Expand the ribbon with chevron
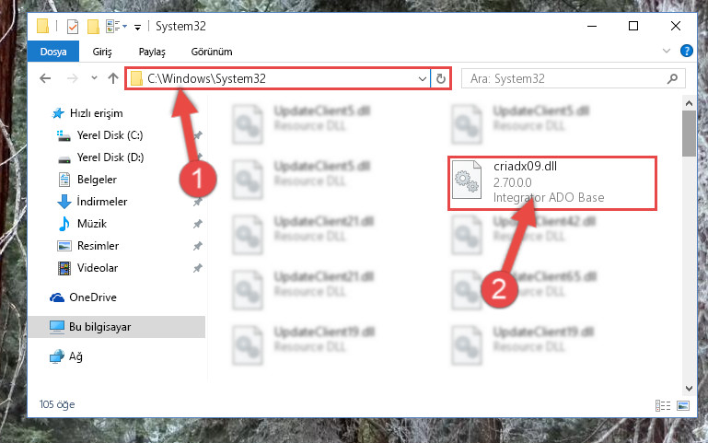Image resolution: width=708 pixels, height=443 pixels. click(666, 51)
